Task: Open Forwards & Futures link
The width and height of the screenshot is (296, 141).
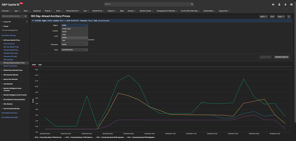Action: (10, 56)
